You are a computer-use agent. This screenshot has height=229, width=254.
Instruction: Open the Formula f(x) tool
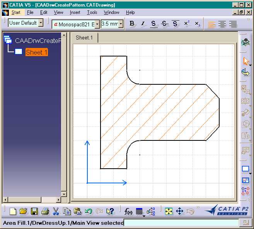click(x=128, y=212)
